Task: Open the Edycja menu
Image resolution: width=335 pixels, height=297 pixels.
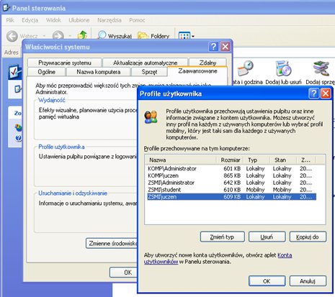Action: [30, 20]
